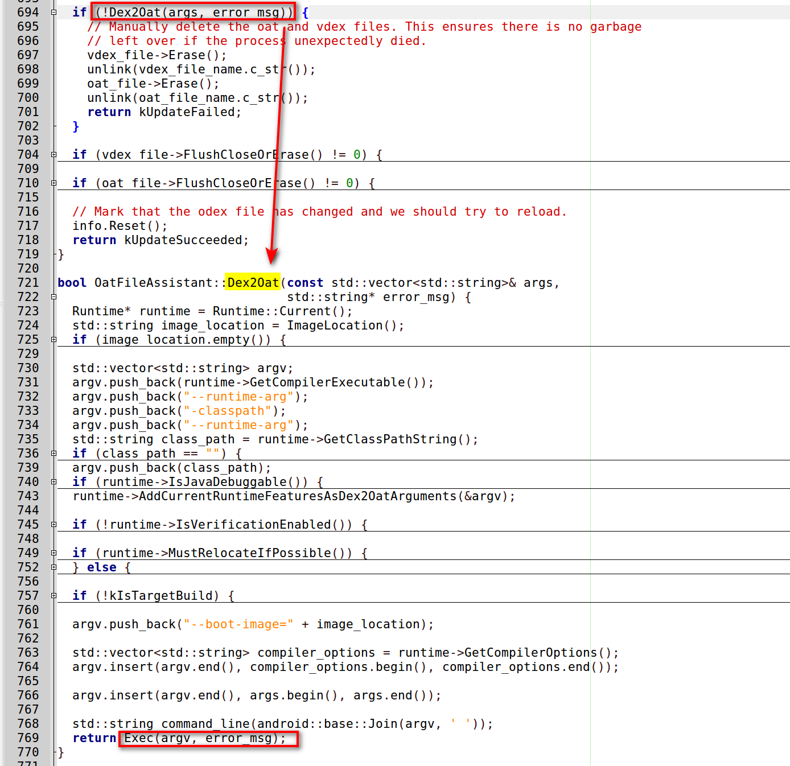Image resolution: width=790 pixels, height=766 pixels.
Task: Click 'info.Reset();' statement
Action: 120,226
